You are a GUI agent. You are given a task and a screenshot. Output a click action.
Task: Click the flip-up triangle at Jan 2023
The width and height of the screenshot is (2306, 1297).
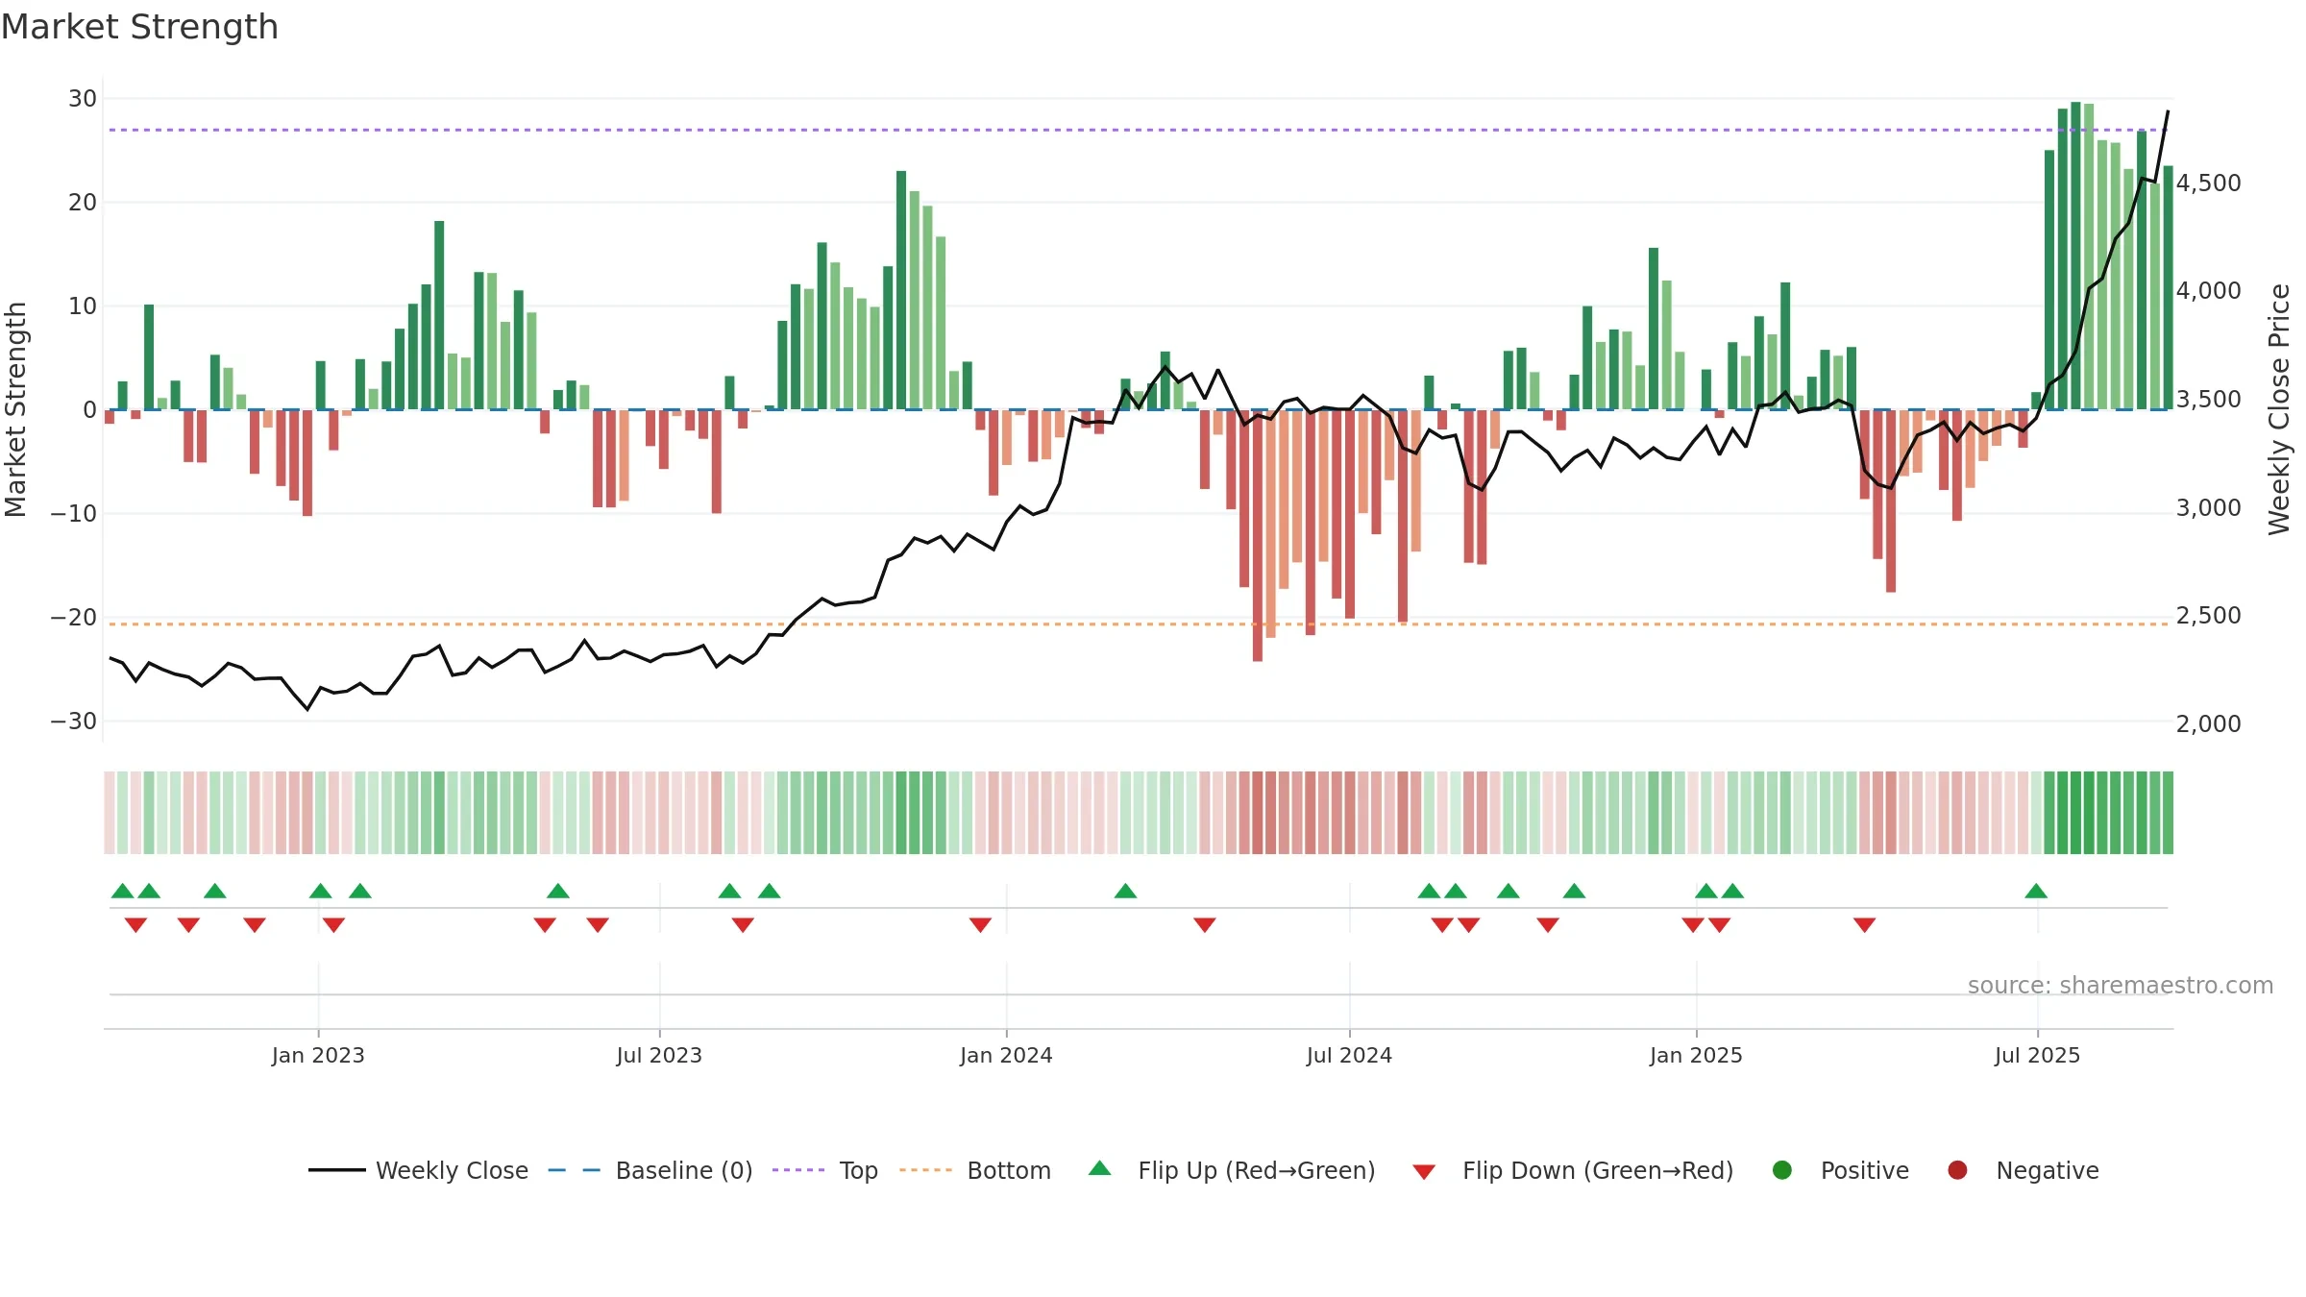[321, 891]
